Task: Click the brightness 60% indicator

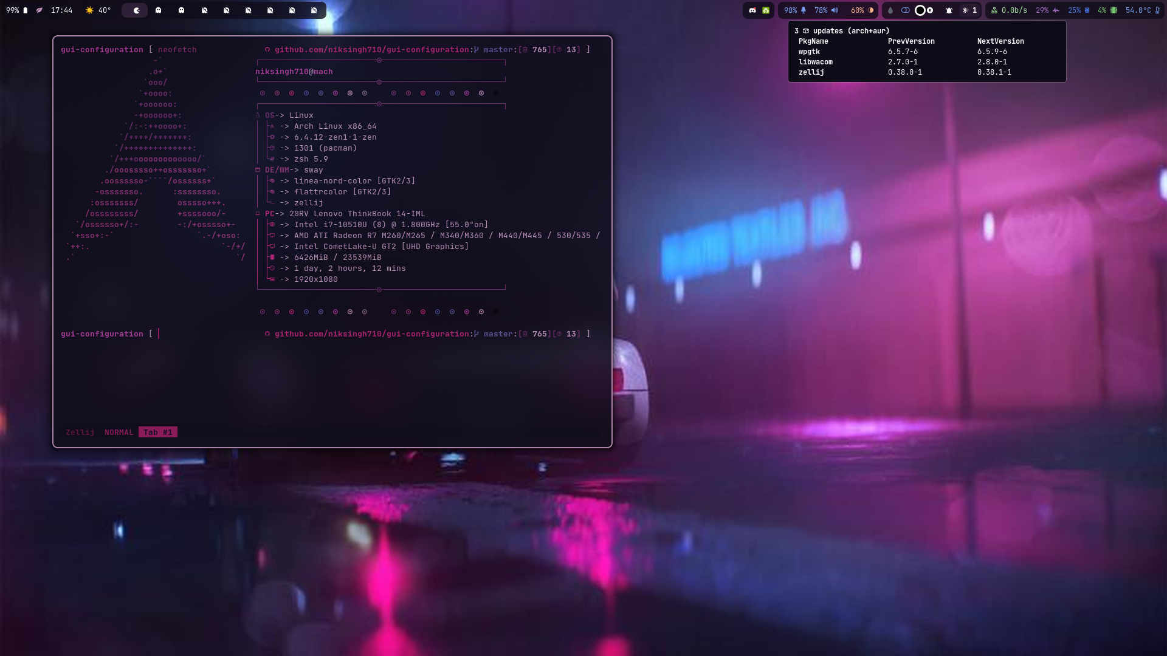Action: pos(862,10)
